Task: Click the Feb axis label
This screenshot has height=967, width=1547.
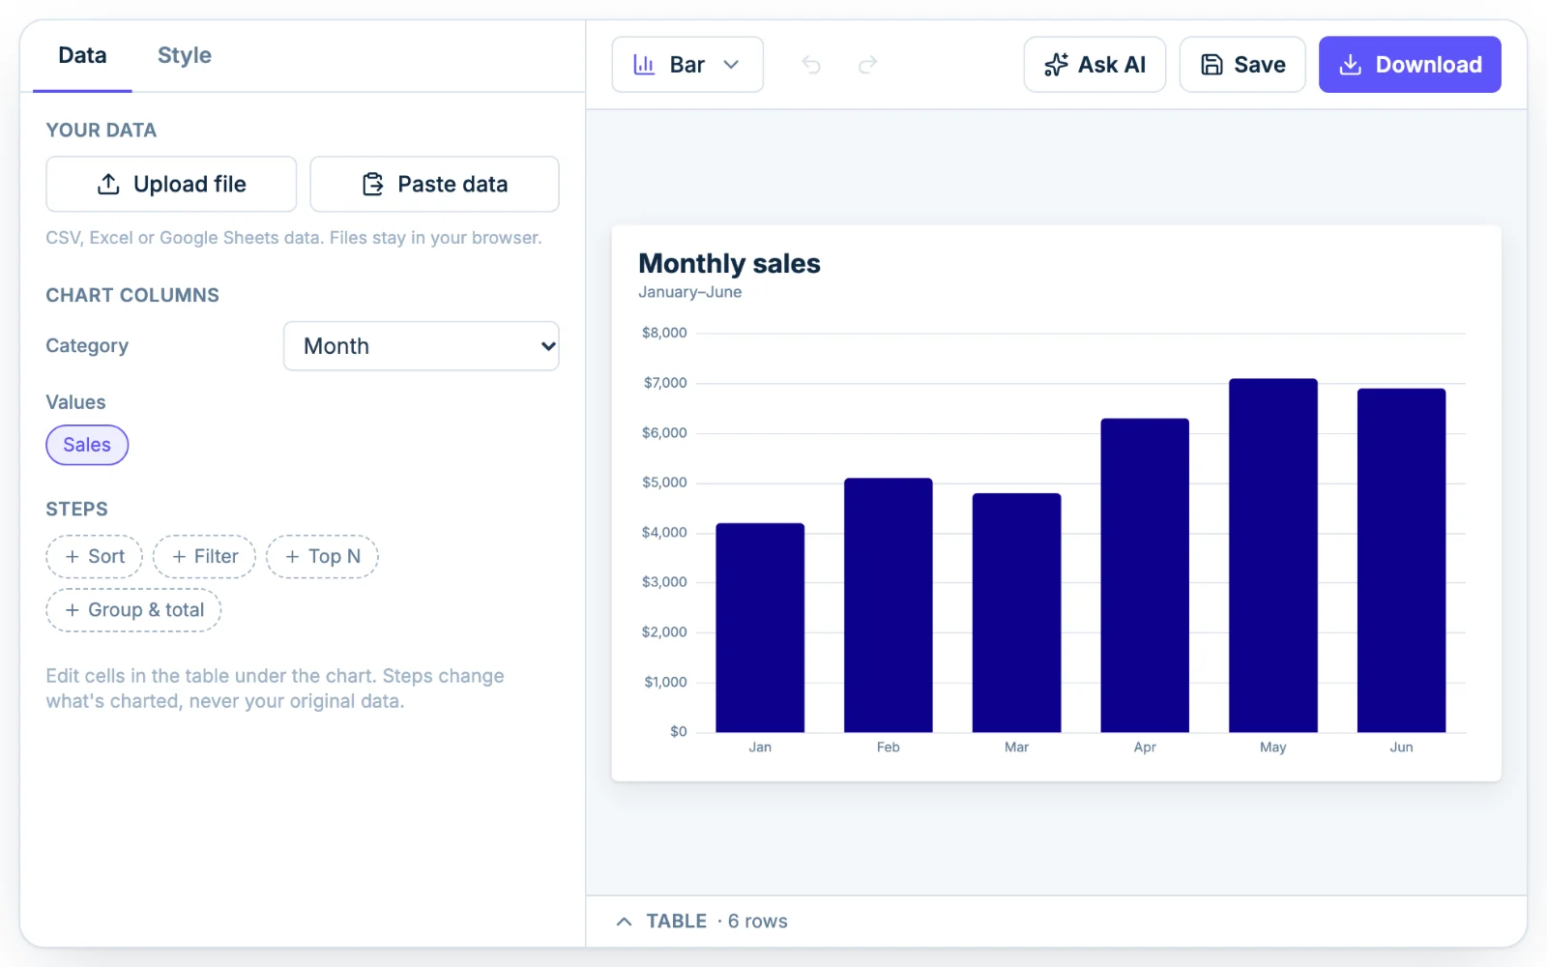Action: 889,747
